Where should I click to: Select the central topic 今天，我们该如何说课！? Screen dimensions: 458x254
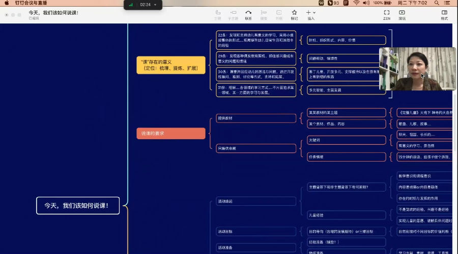(78, 206)
